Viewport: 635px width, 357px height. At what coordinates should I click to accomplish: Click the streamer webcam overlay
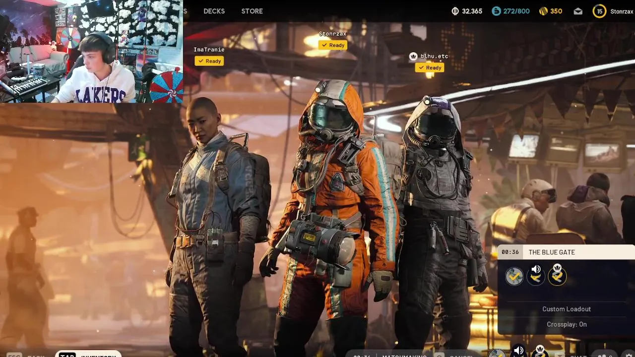[91, 51]
